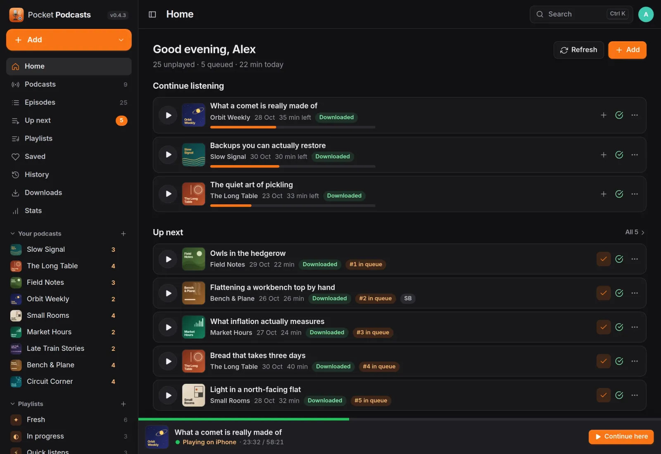
Task: Focus the Search field
Action: [x=581, y=14]
